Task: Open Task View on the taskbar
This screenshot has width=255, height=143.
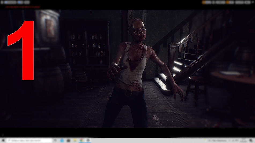Action: (x=55, y=140)
